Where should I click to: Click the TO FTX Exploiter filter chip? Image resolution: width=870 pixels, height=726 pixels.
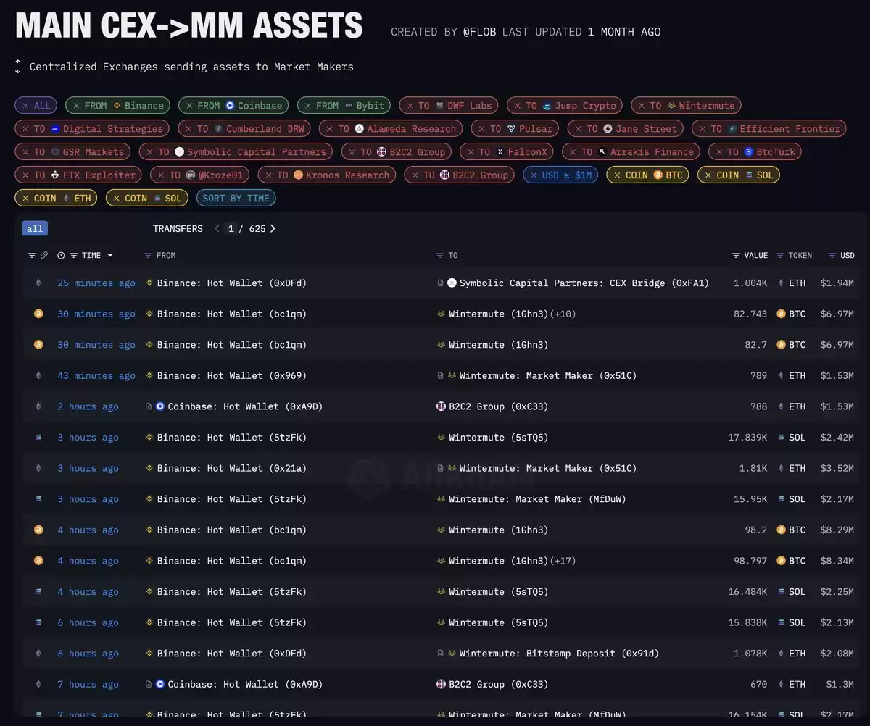(78, 175)
